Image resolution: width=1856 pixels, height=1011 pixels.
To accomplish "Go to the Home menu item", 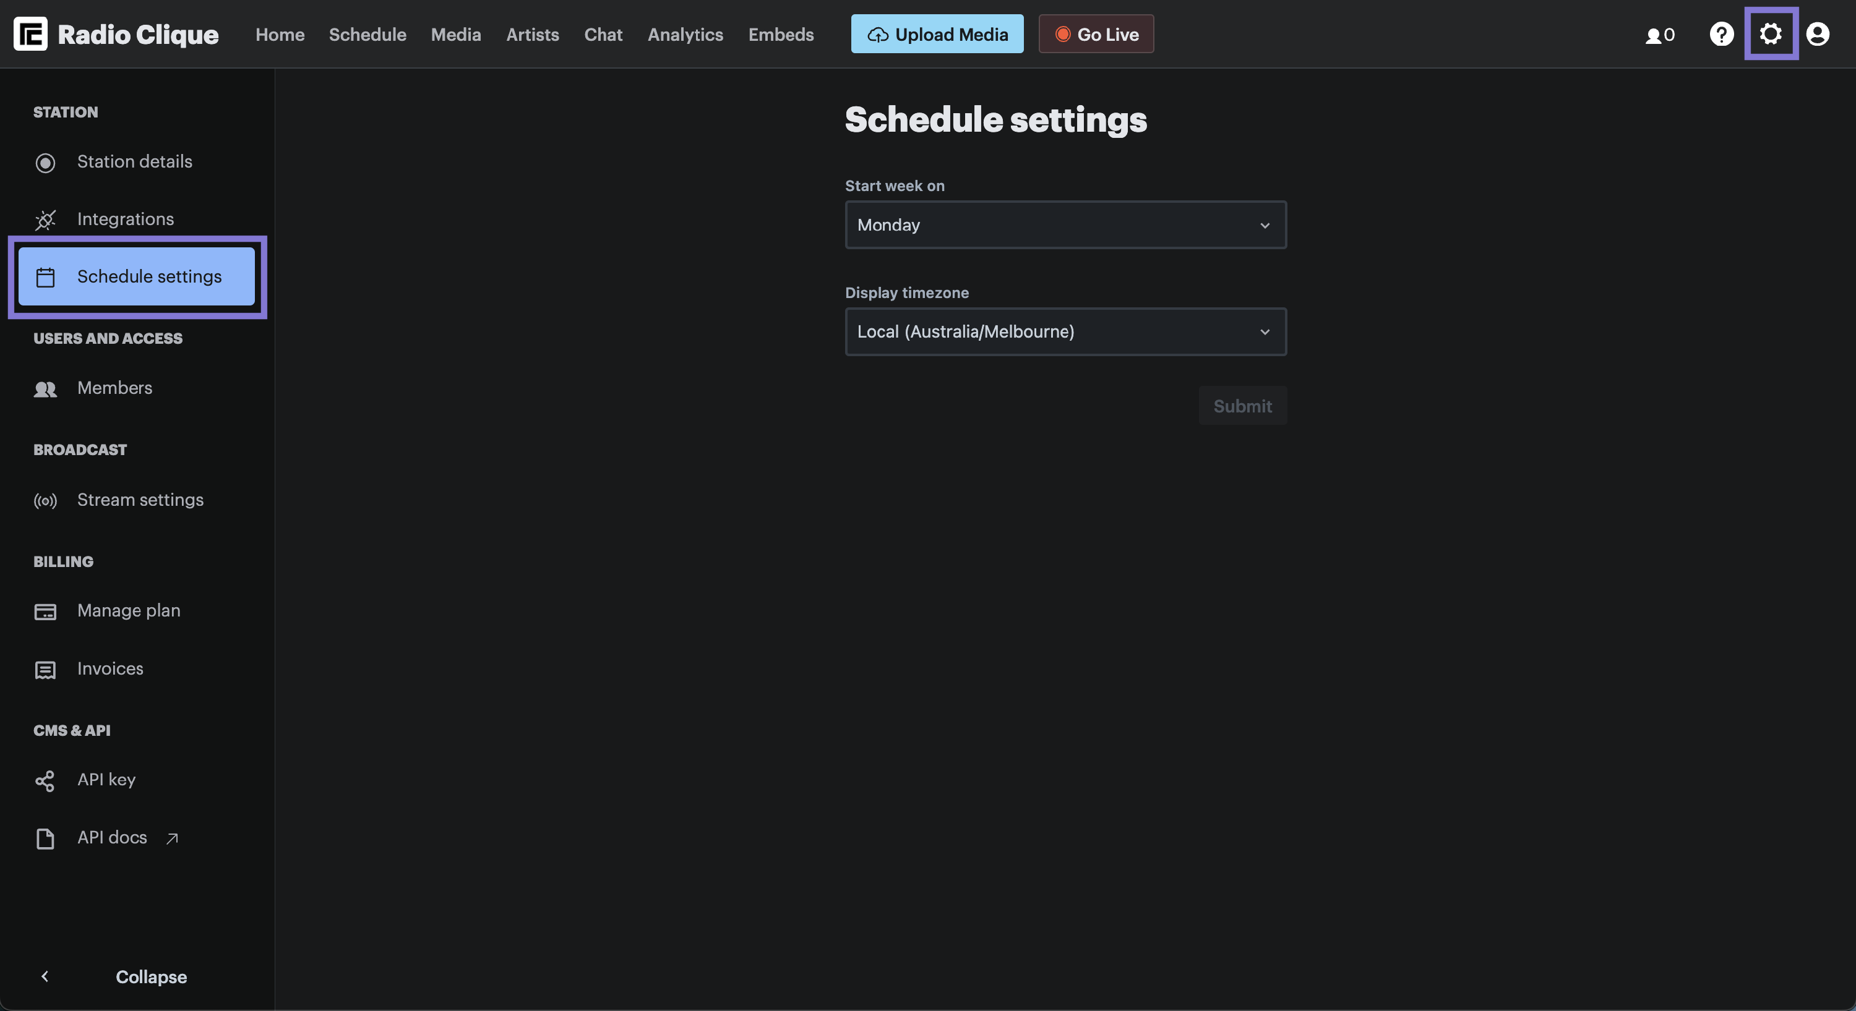I will (x=280, y=34).
